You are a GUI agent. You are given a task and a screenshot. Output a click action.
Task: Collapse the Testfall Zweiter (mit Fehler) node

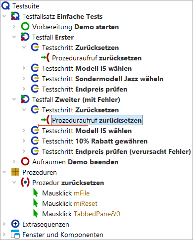14,99
